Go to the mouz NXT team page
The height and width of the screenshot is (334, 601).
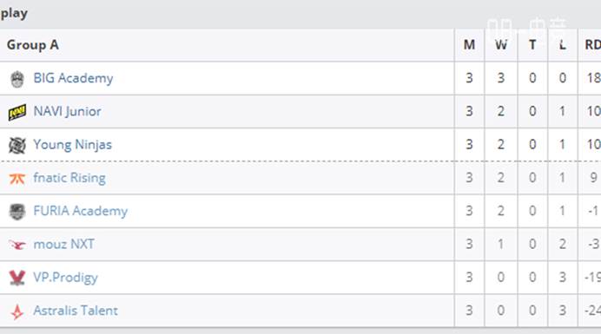(x=63, y=244)
